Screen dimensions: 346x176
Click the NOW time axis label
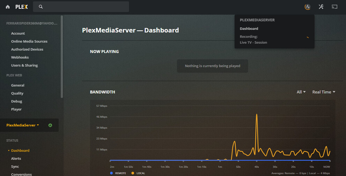point(327,167)
